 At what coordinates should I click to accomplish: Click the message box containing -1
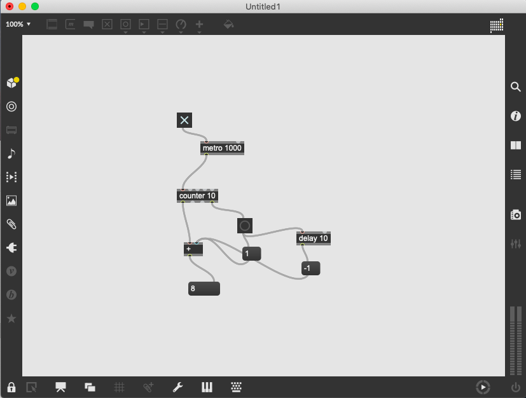[x=310, y=268]
